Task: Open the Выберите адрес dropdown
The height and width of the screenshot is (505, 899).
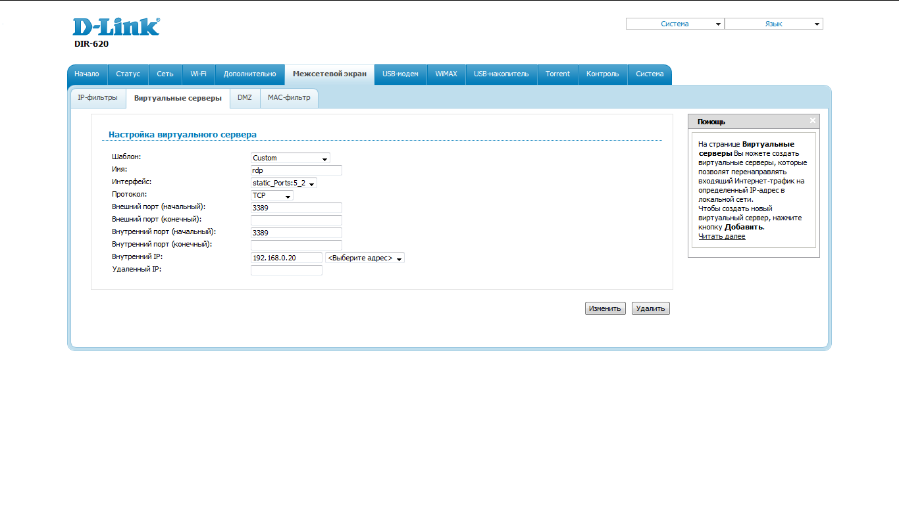Action: click(365, 258)
